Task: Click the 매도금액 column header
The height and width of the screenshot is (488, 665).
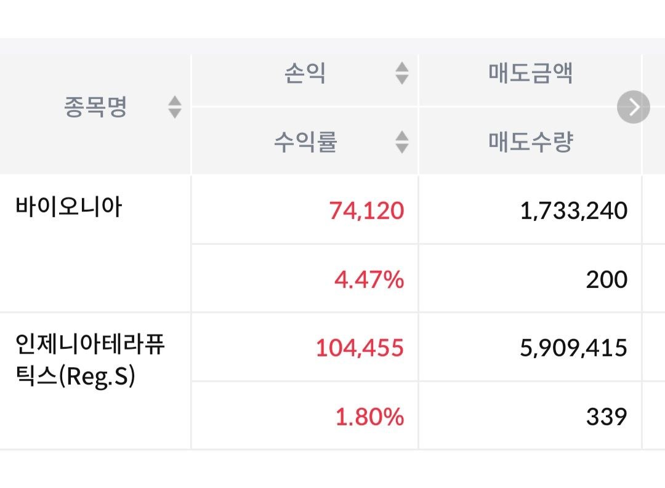Action: tap(530, 73)
